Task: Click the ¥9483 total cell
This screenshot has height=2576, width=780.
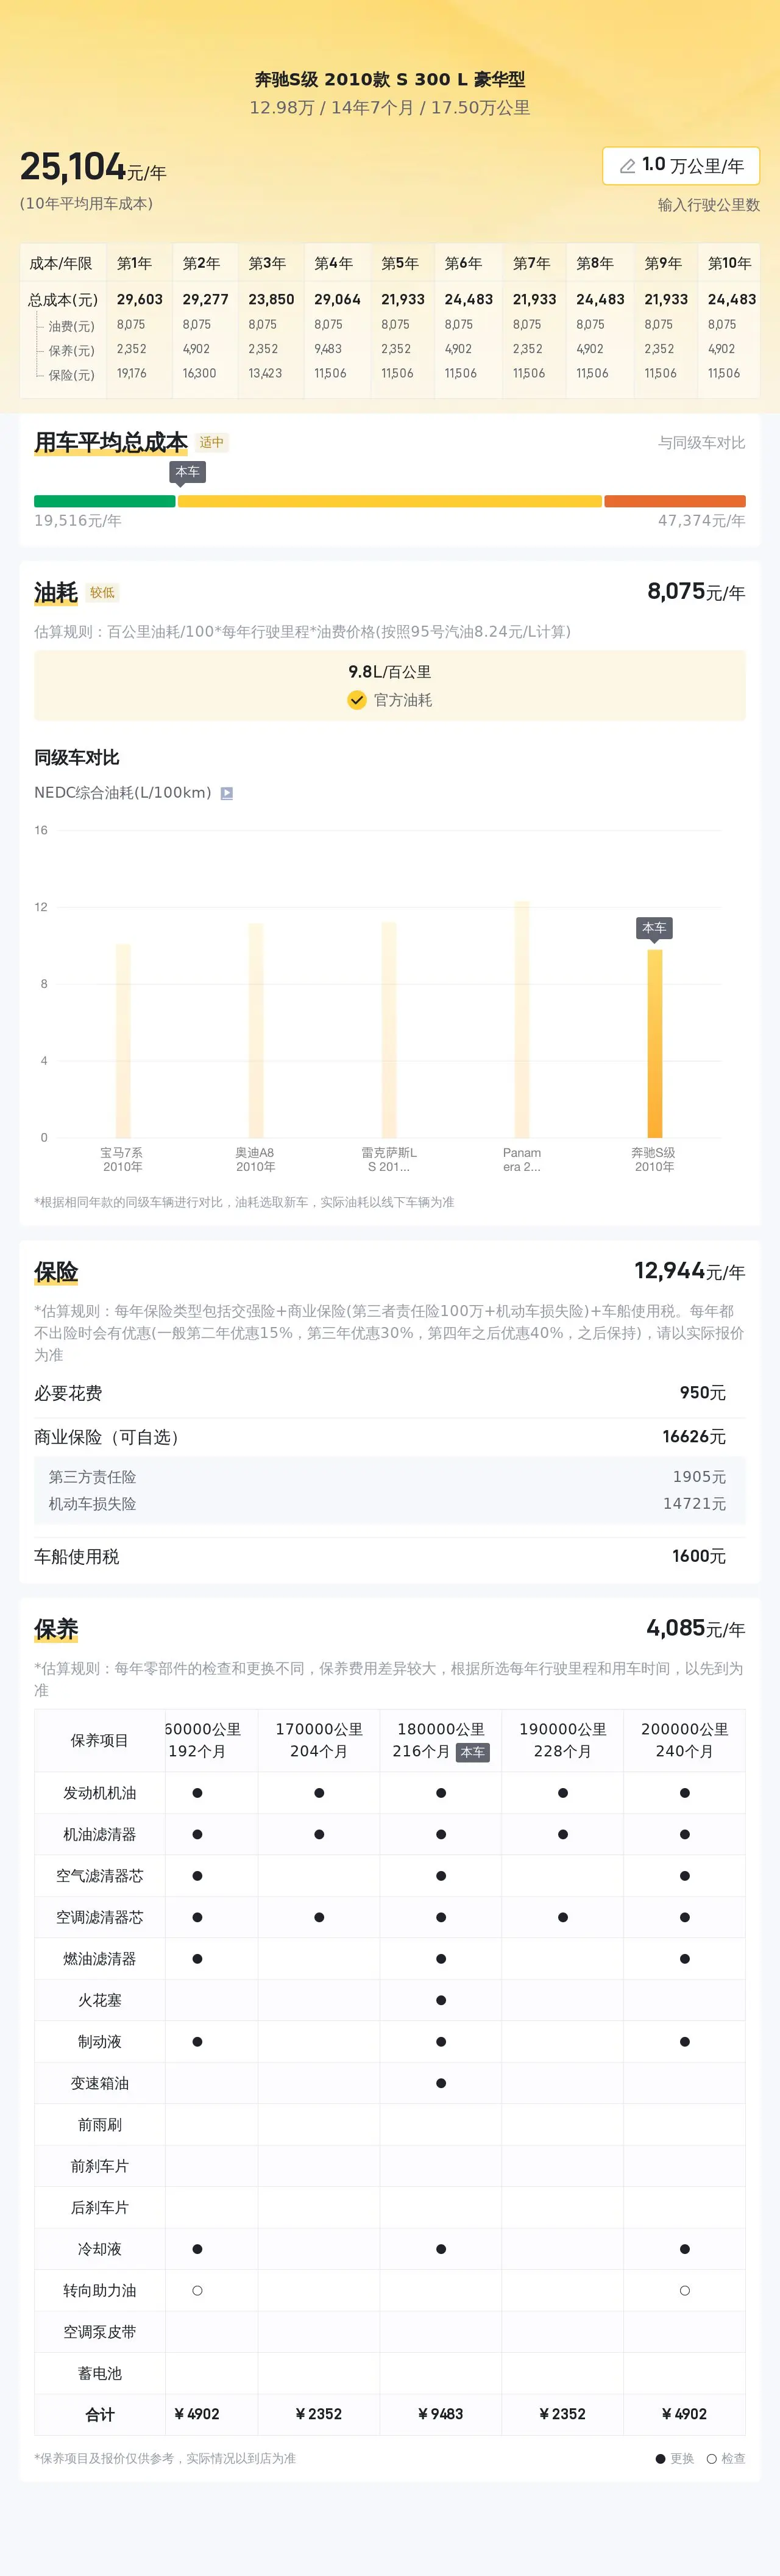Action: [441, 2414]
